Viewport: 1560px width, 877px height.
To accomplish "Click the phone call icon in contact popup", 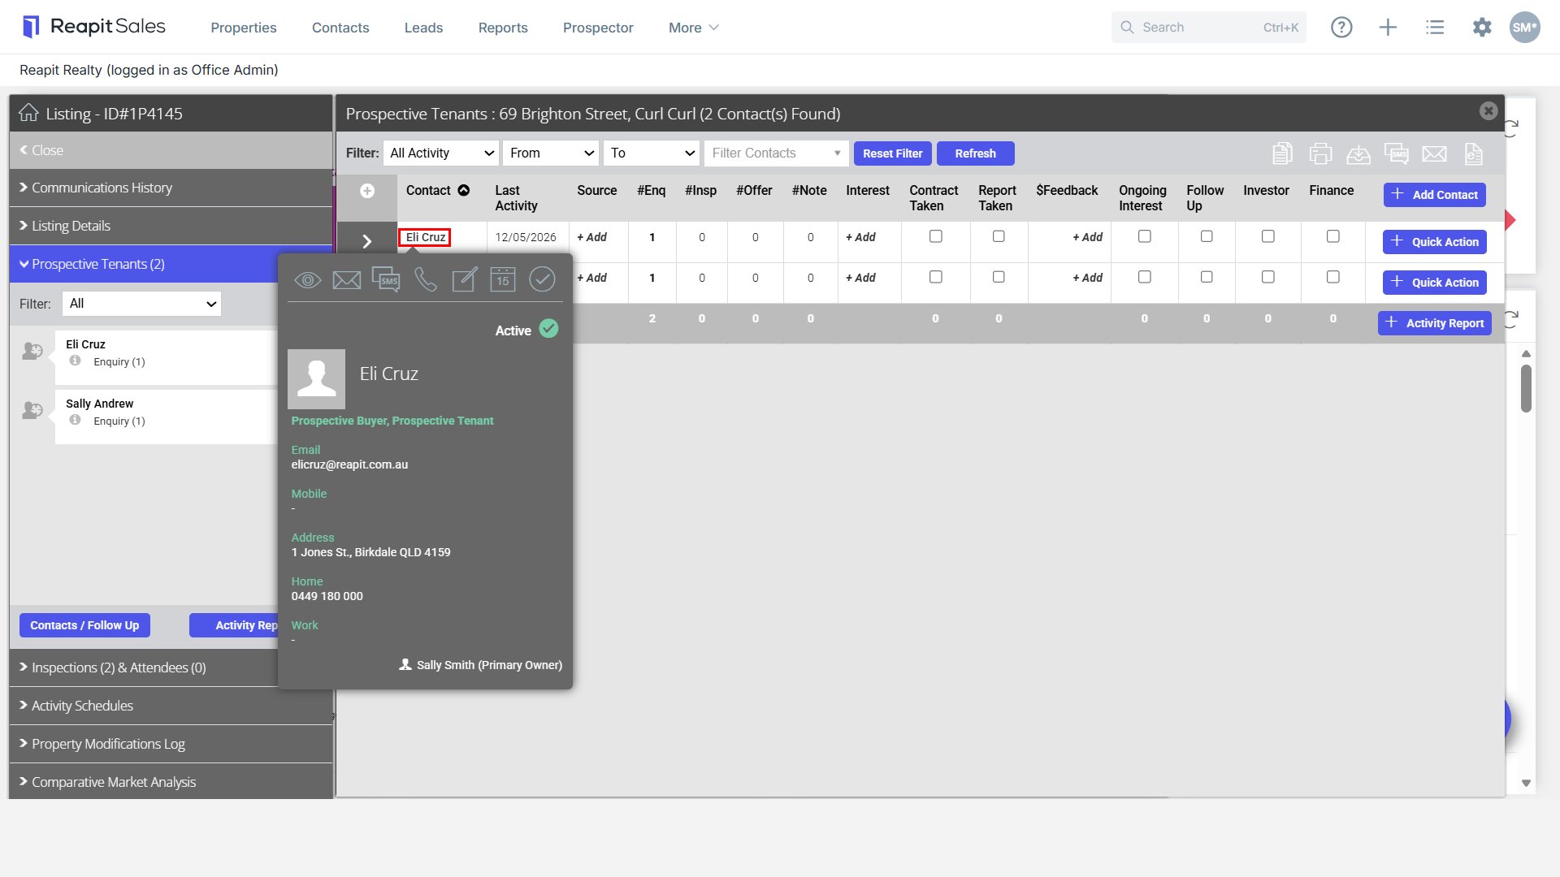I will 425,280.
